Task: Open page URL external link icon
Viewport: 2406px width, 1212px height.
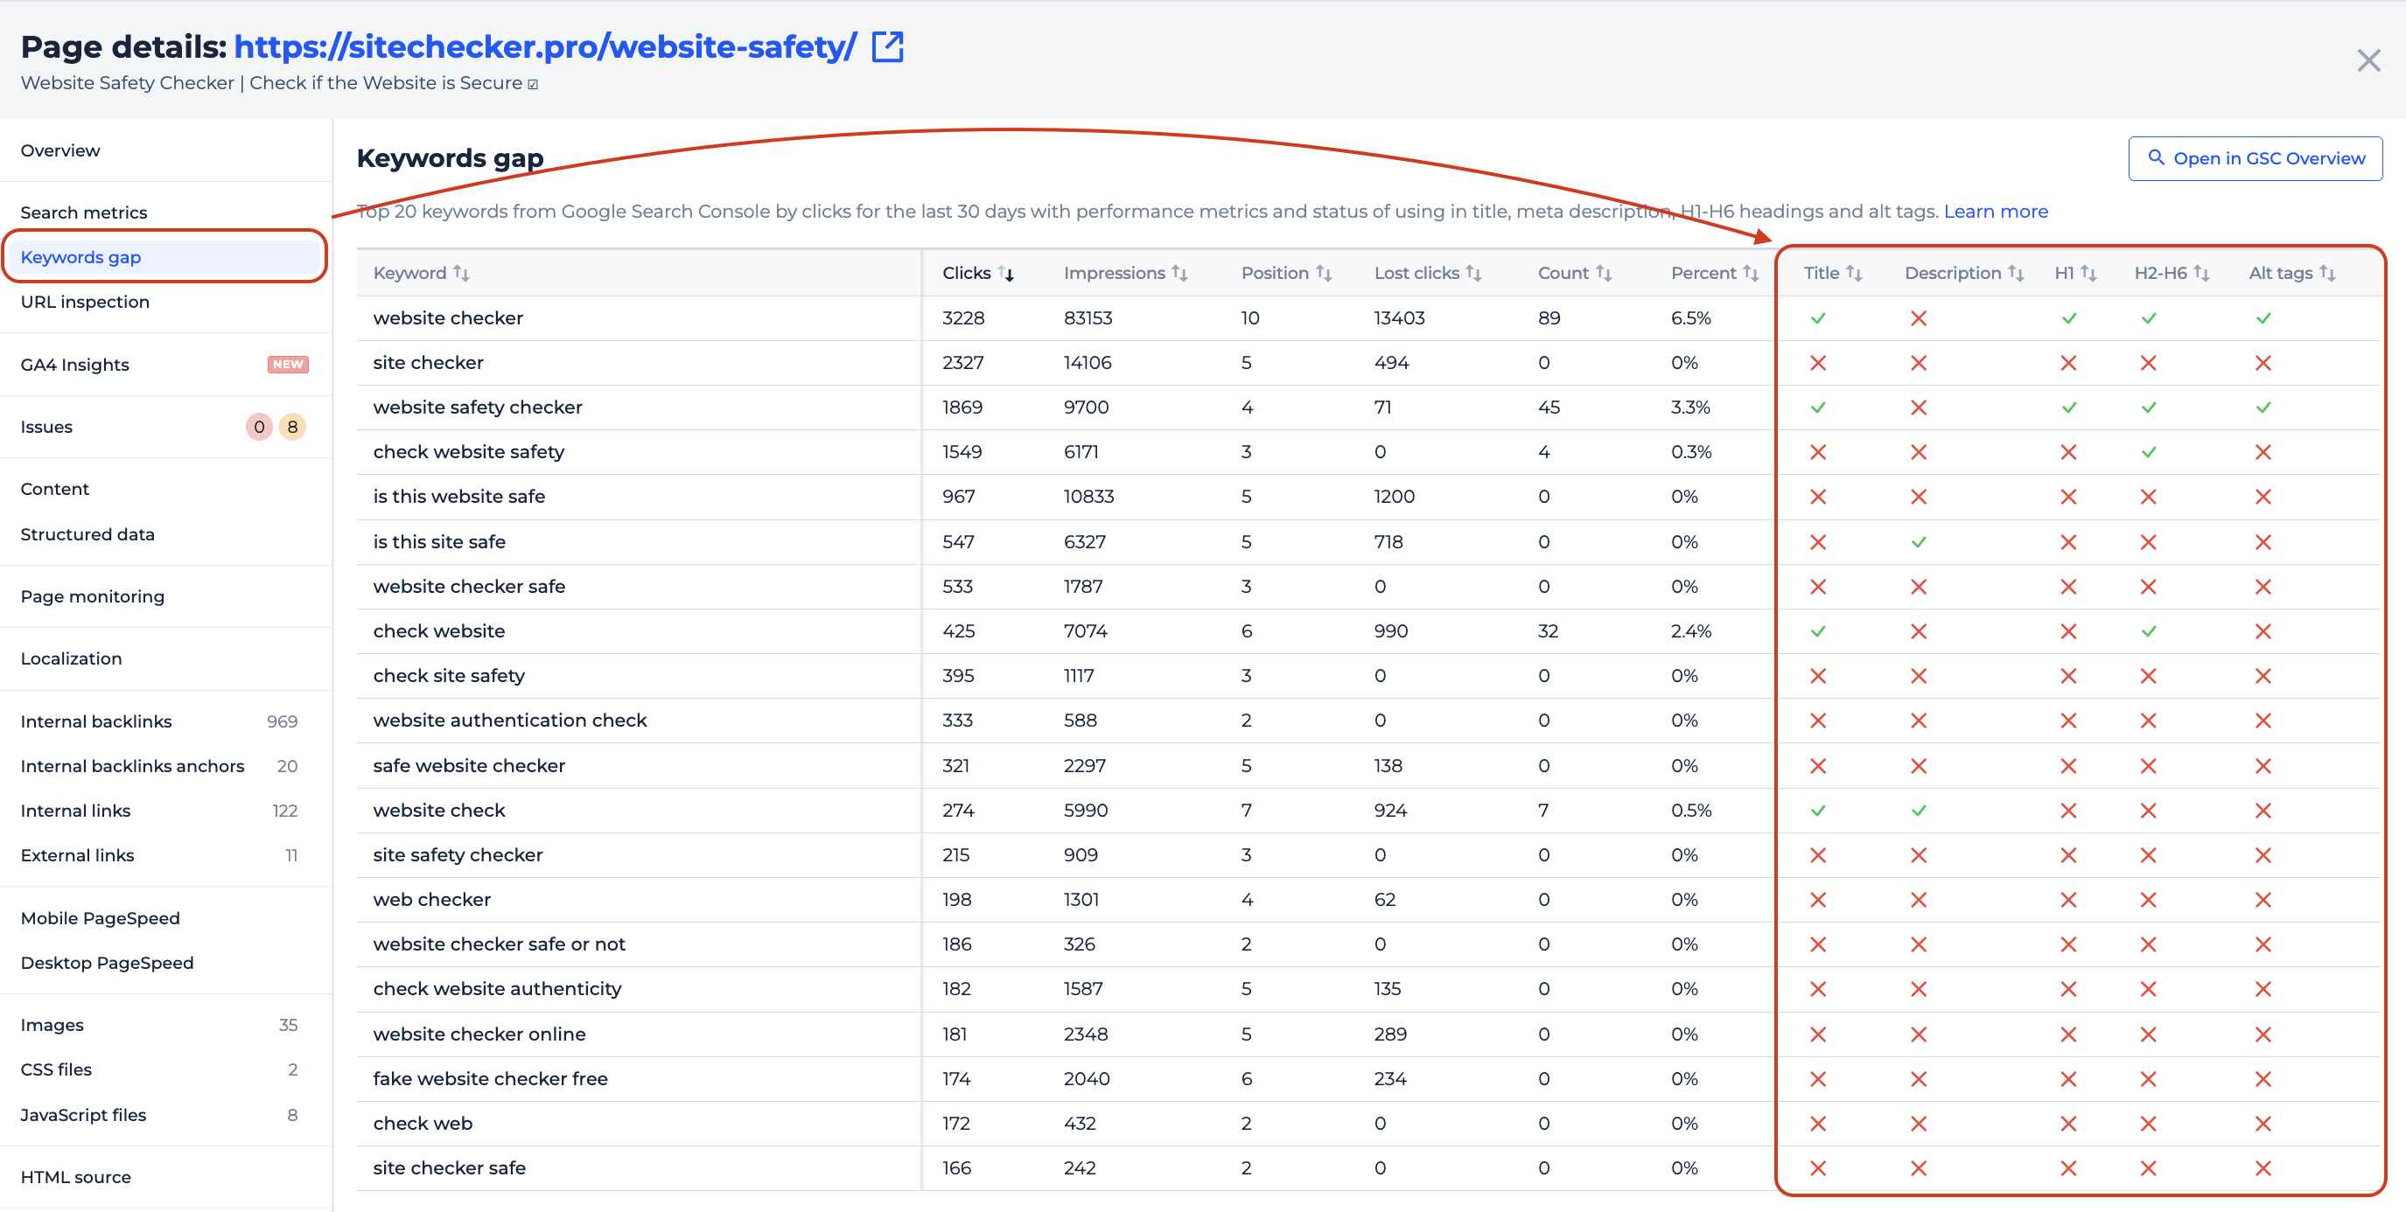Action: [886, 46]
